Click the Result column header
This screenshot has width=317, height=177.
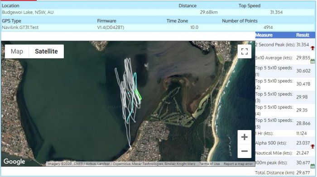point(303,35)
